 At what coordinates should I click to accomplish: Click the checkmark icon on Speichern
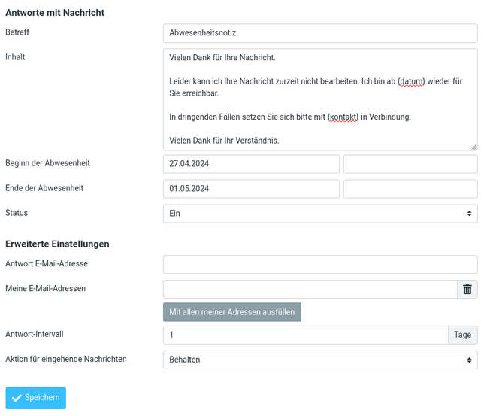pos(17,398)
